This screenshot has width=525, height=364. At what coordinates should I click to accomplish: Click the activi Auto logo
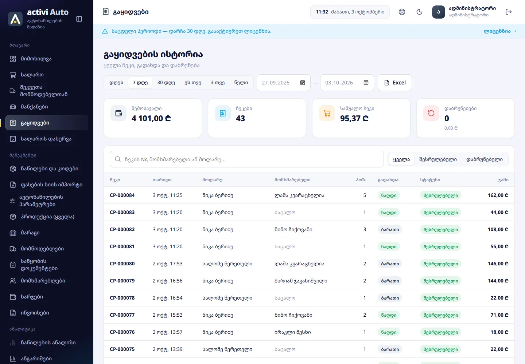[x=15, y=19]
